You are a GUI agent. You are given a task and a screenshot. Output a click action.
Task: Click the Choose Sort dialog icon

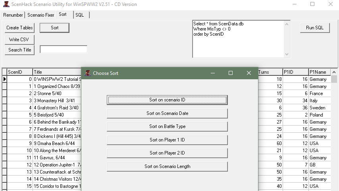click(88, 73)
